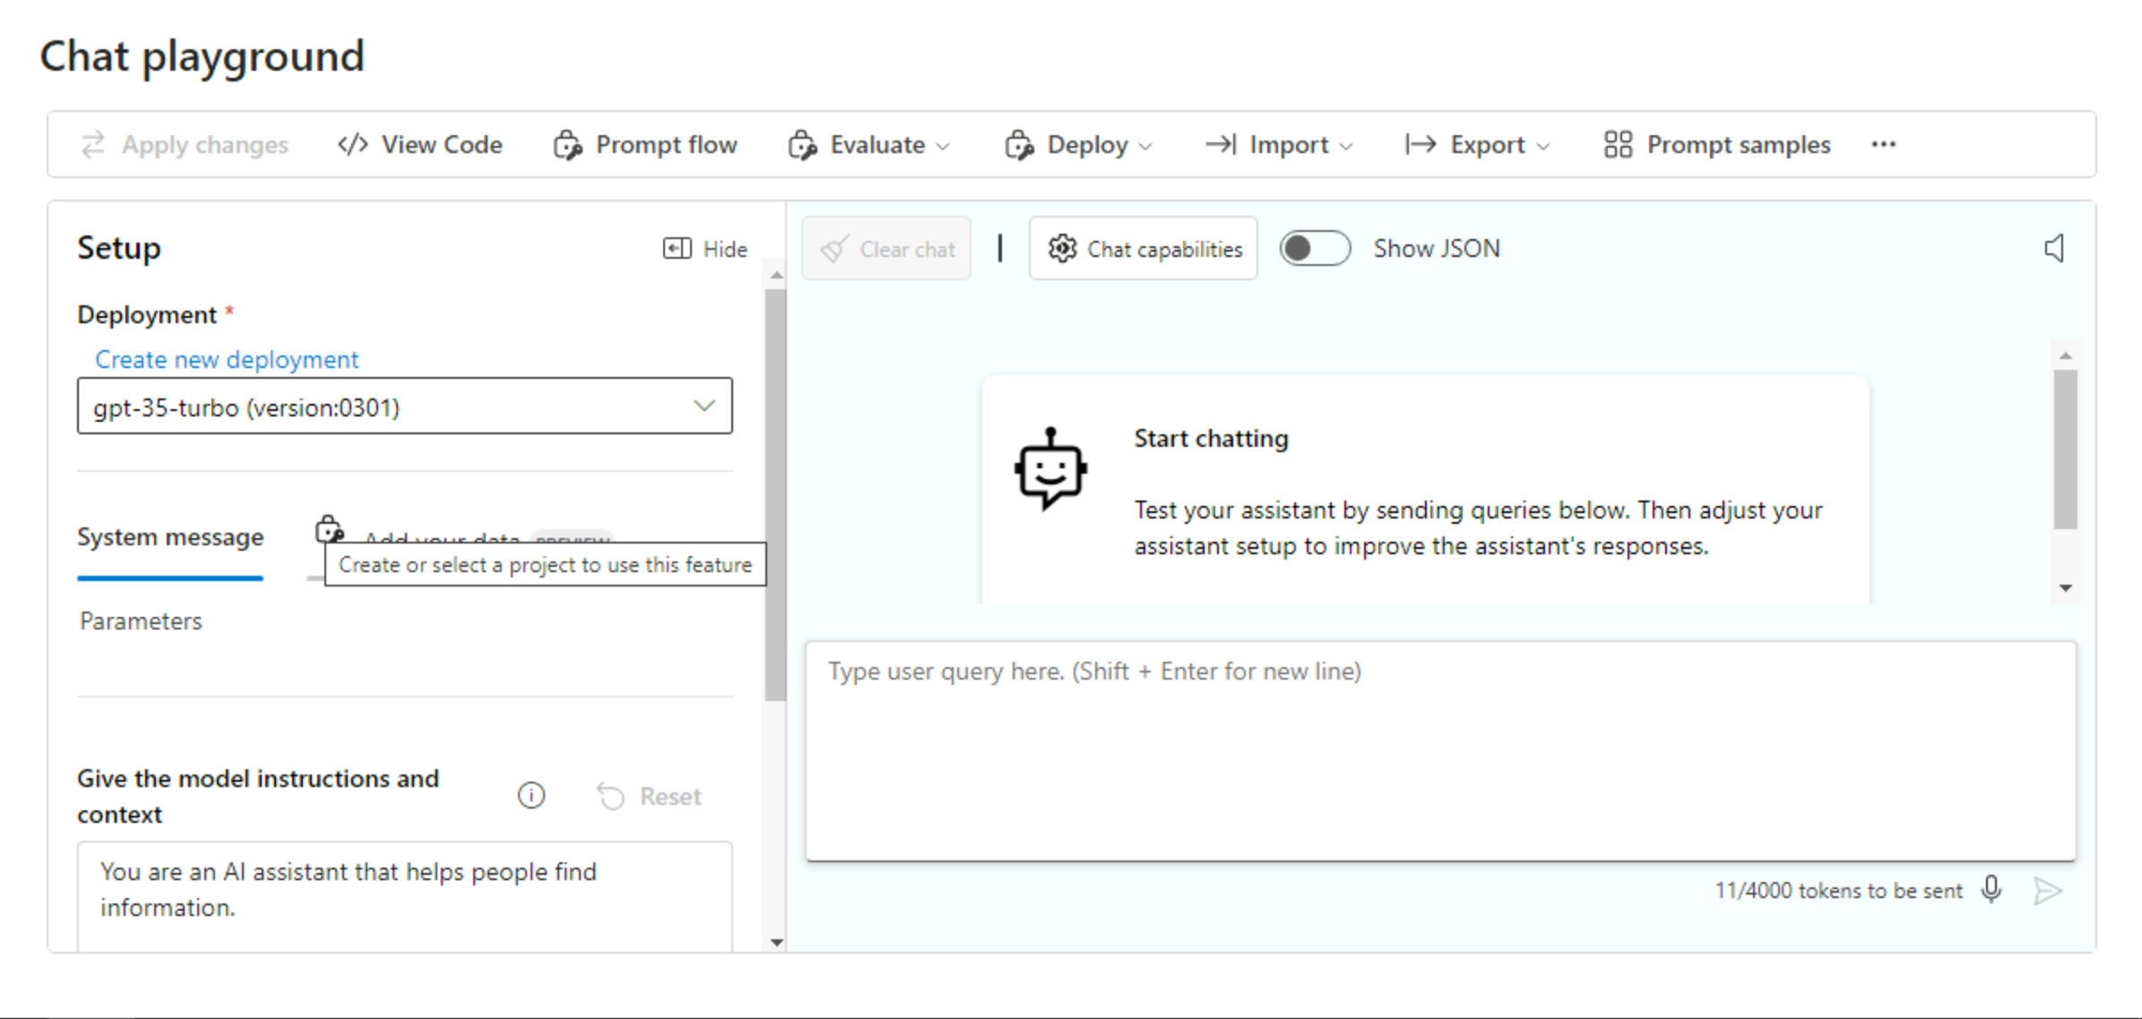
Task: Click the info icon next to instructions
Action: coord(531,795)
